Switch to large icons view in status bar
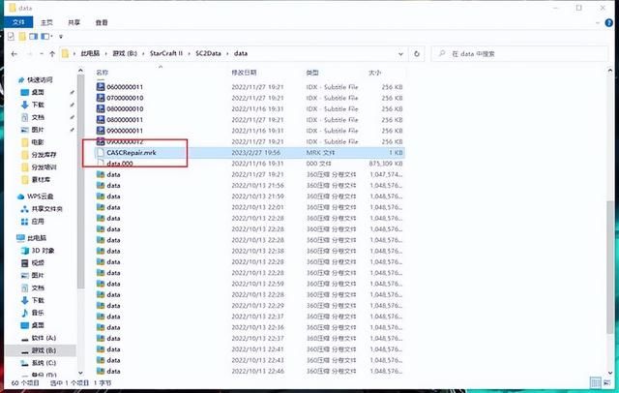619x393 pixels. pyautogui.click(x=606, y=382)
